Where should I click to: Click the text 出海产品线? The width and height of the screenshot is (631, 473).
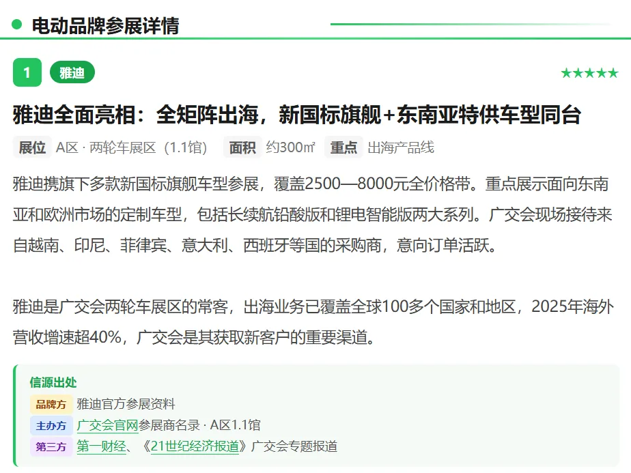401,147
